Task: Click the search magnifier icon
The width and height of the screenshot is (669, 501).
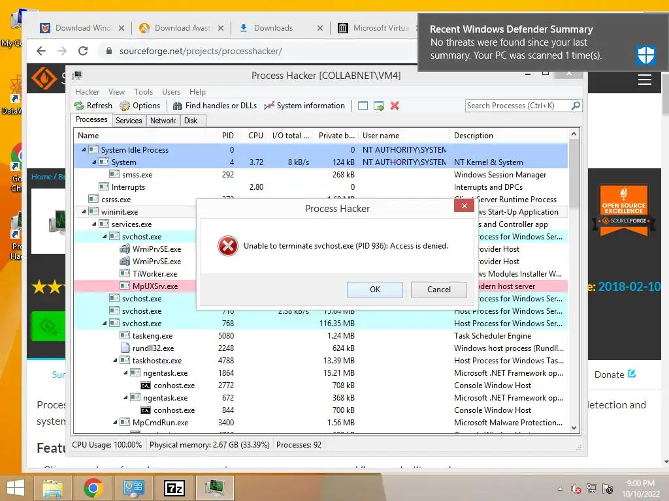Action: pyautogui.click(x=576, y=105)
